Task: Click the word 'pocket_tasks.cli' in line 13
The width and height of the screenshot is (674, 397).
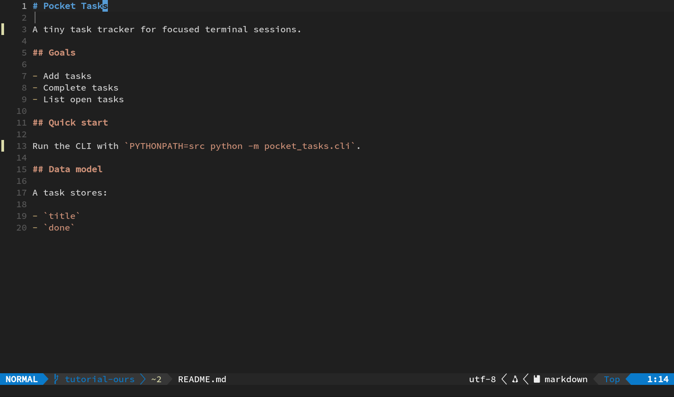Action: point(307,146)
